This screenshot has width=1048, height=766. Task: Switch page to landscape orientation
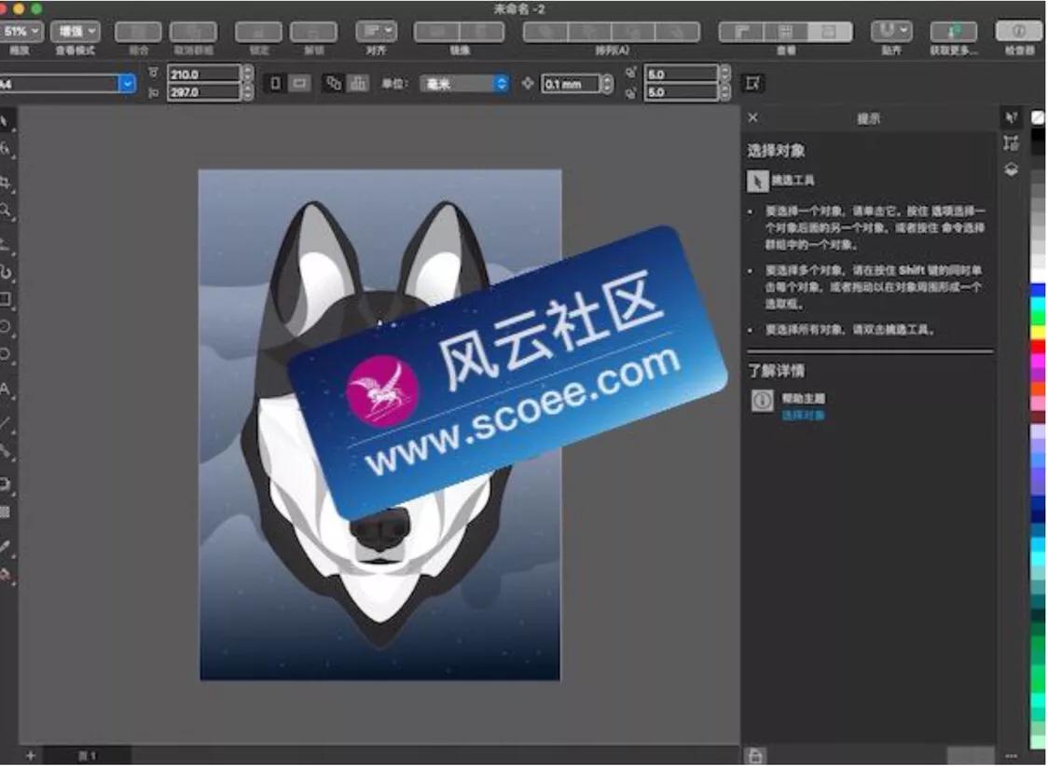click(x=300, y=83)
